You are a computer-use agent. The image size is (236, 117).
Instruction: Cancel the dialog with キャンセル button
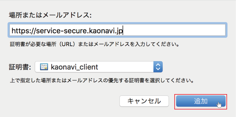click(x=144, y=101)
